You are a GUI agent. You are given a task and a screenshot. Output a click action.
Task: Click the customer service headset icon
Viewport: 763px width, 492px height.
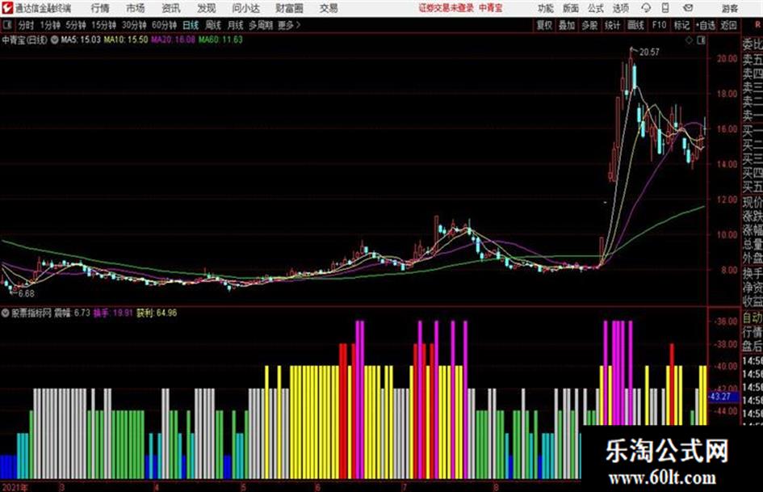click(646, 8)
